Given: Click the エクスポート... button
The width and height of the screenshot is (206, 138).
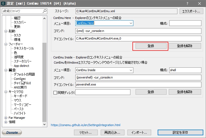Looking at the screenshot, I should point(191,11).
